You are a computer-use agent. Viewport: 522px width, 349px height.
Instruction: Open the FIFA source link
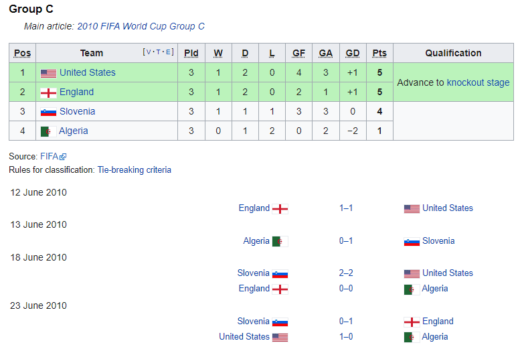click(49, 156)
